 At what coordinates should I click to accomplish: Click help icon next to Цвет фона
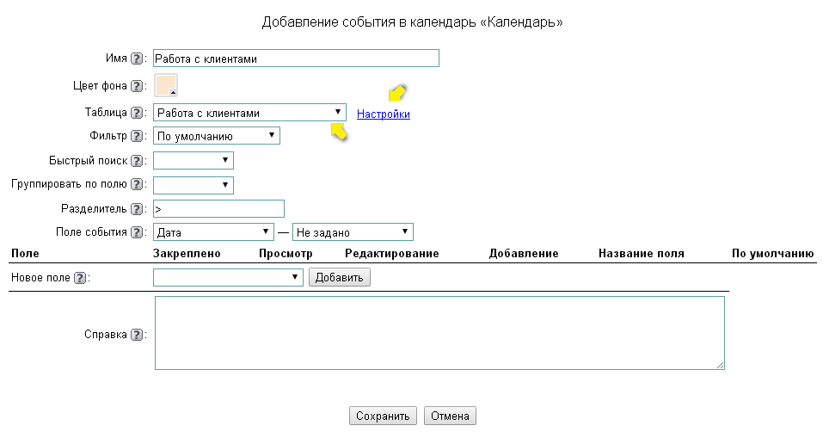point(136,86)
